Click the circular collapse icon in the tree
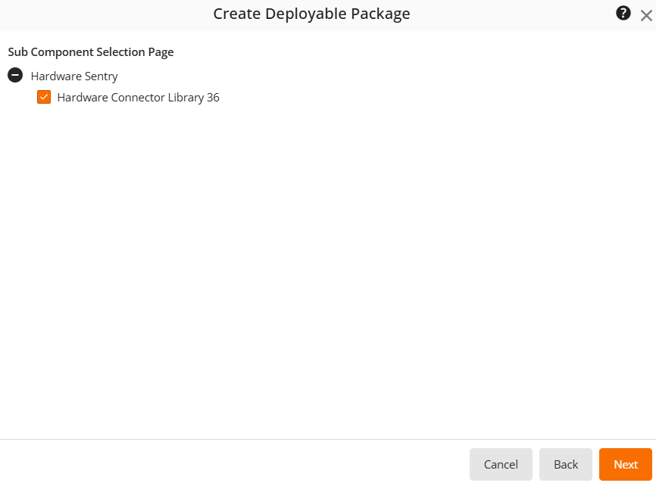The width and height of the screenshot is (656, 486). (14, 75)
